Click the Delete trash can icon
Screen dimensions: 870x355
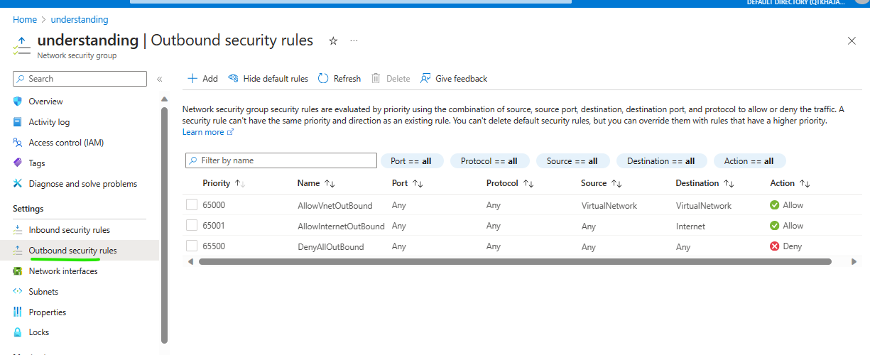(376, 79)
